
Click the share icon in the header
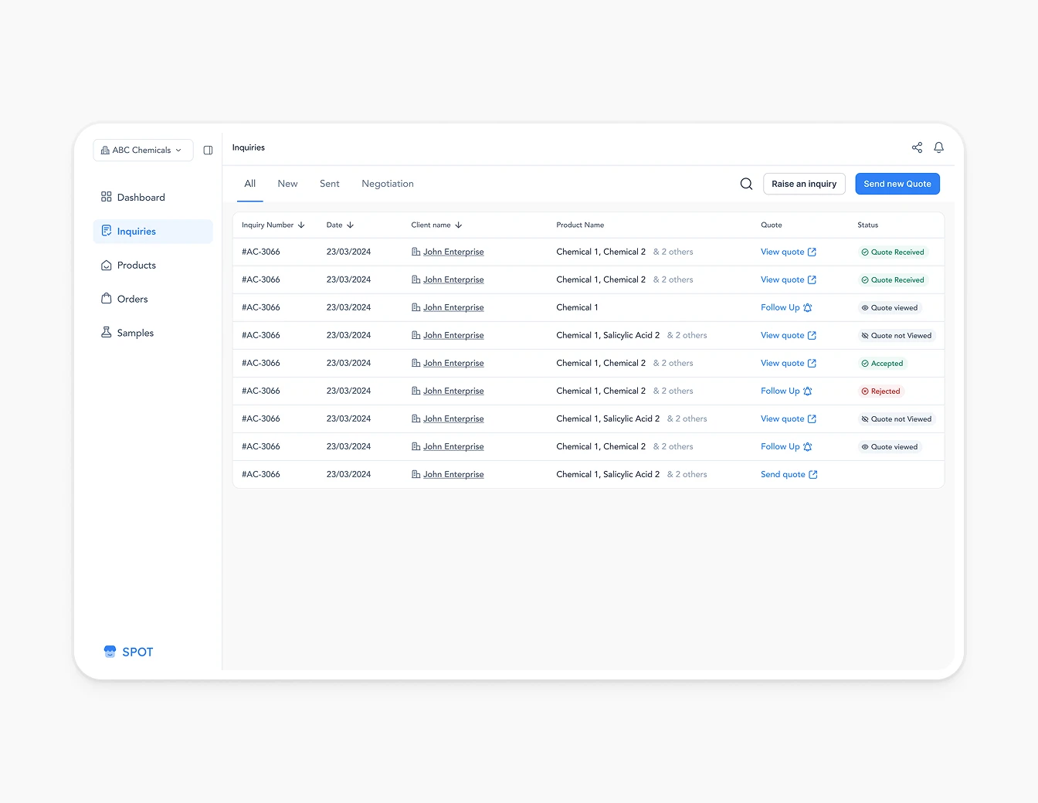point(917,147)
